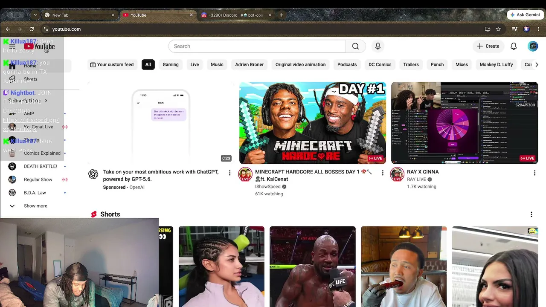Open the RAY X CINNA stream thumbnail
The image size is (546, 307).
tap(465, 123)
